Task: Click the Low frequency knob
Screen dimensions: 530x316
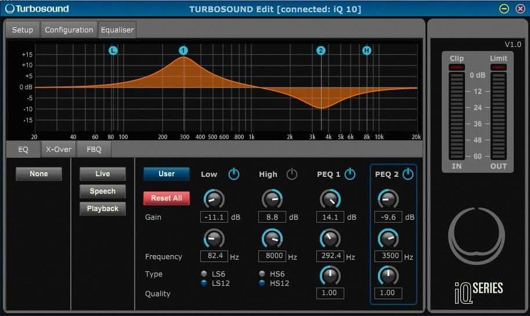Action: pyautogui.click(x=214, y=238)
